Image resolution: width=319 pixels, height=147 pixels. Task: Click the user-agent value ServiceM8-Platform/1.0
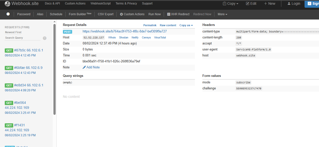click(x=253, y=49)
